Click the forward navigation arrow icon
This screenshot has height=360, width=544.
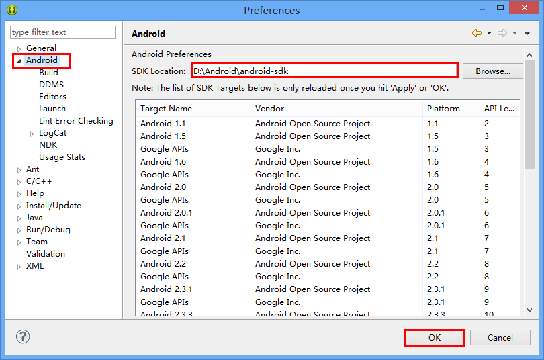point(502,33)
